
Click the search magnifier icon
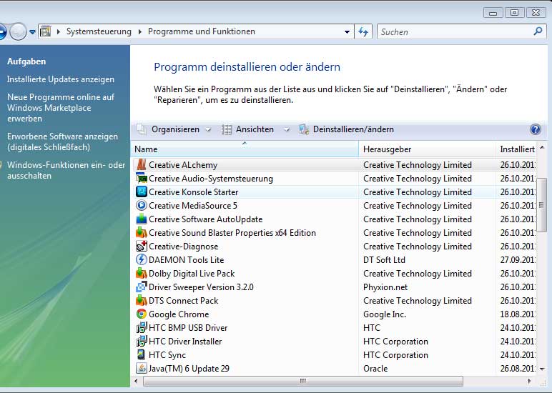(x=538, y=31)
